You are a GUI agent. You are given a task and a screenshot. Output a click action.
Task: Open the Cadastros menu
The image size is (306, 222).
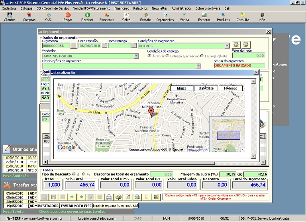9,8
